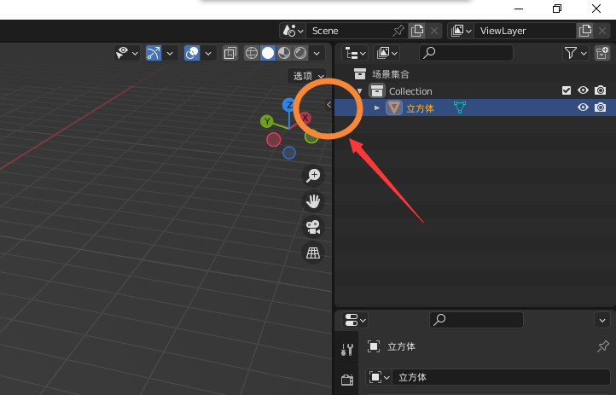Viewport: 616px width, 395px height.
Task: Add new collection in outliner
Action: (x=602, y=53)
